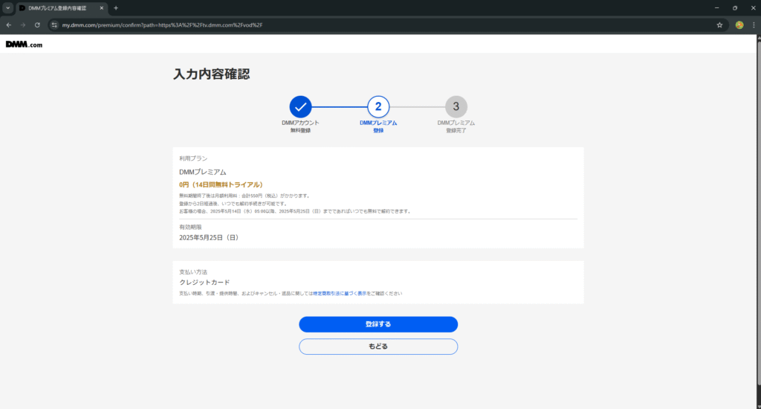Screen dimensions: 761x409
Task: Click the 支払い方法 label
Action: (193, 272)
